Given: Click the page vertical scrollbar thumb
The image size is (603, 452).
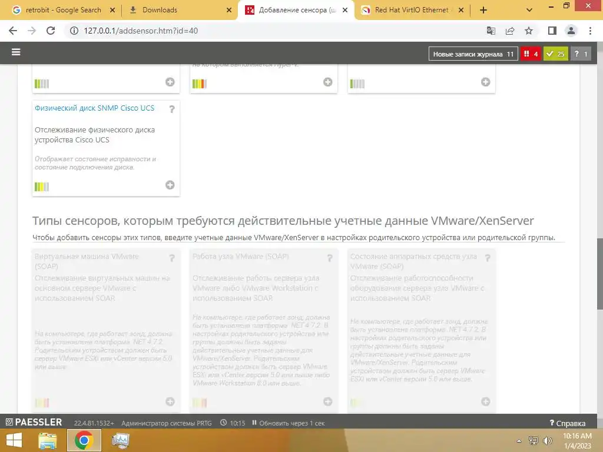Looking at the screenshot, I should pos(599,273).
